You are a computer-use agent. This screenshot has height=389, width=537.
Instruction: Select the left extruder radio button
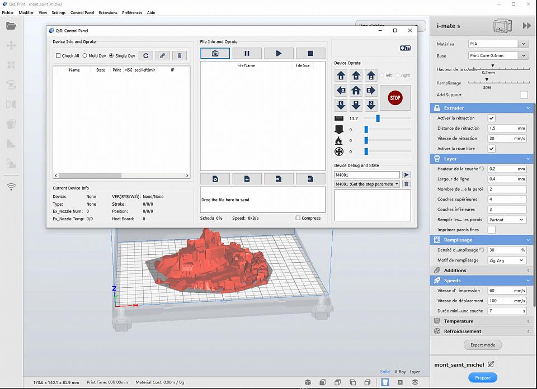pos(382,75)
